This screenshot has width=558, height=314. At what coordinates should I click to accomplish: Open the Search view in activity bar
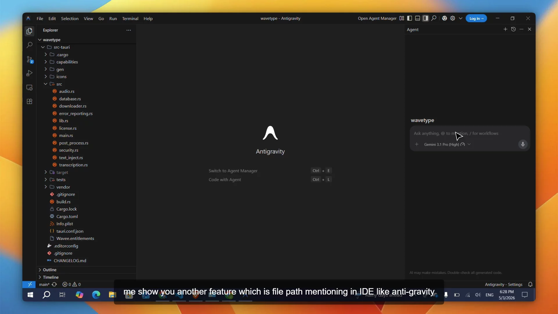pos(29,45)
